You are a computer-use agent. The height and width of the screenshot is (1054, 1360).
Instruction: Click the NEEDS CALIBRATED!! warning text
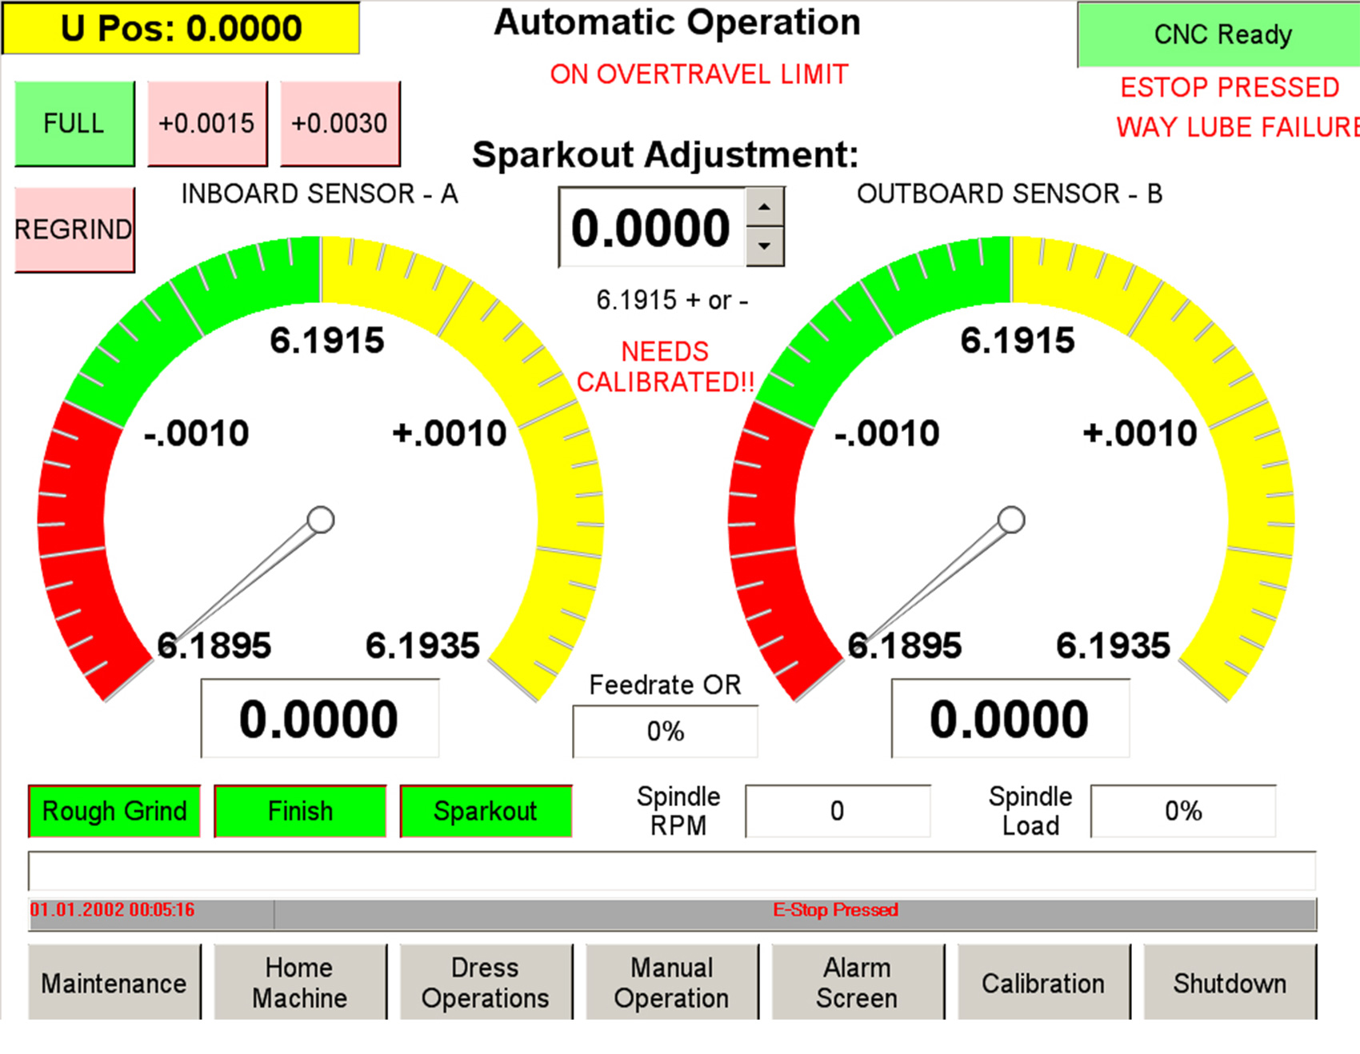coord(666,367)
